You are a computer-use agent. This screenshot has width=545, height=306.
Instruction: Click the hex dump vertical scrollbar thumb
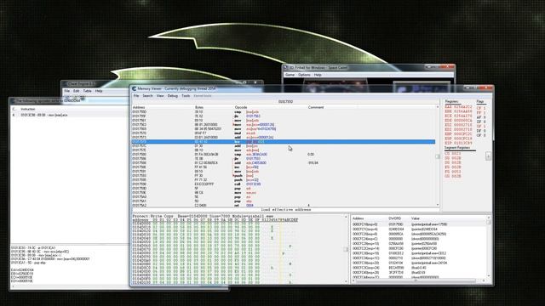346,249
